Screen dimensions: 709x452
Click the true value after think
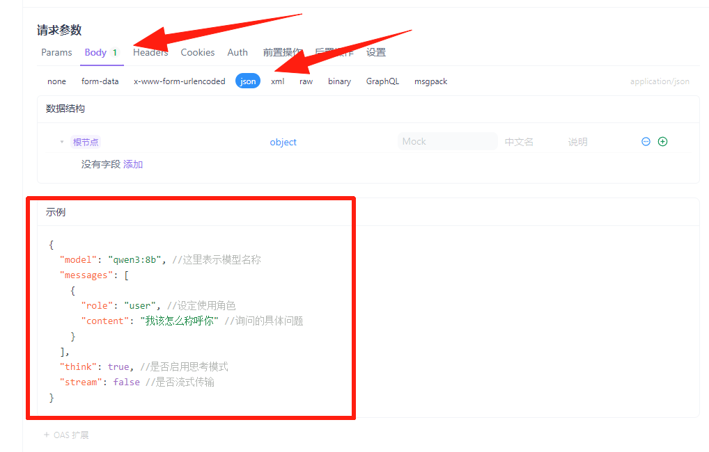[118, 366]
